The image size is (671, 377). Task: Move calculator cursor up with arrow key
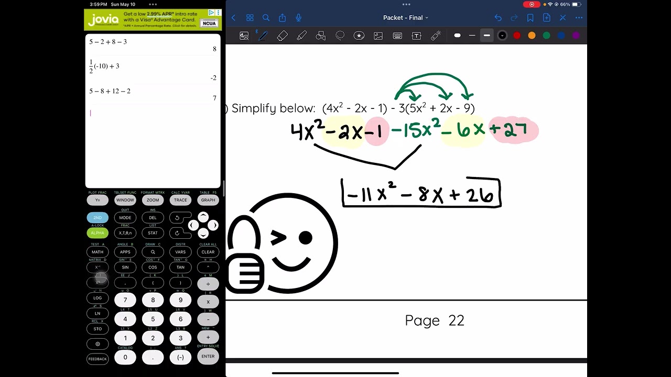[203, 217]
